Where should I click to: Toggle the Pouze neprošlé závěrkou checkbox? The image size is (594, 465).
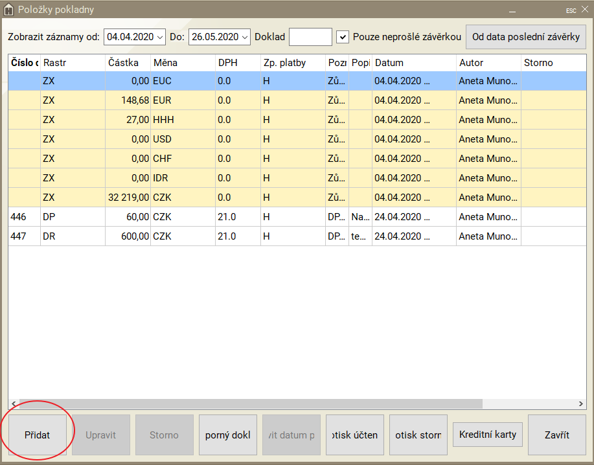pos(343,37)
